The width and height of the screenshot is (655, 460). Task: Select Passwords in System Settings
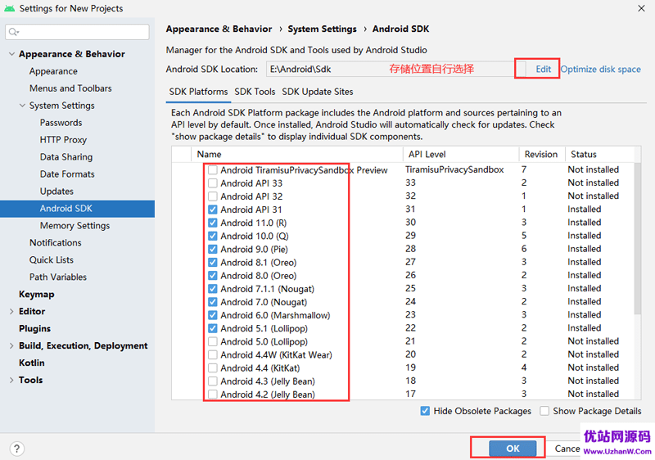[61, 123]
